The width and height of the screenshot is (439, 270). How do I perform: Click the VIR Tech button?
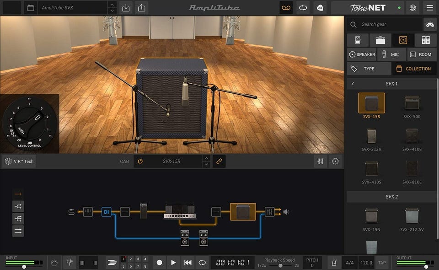coord(19,162)
